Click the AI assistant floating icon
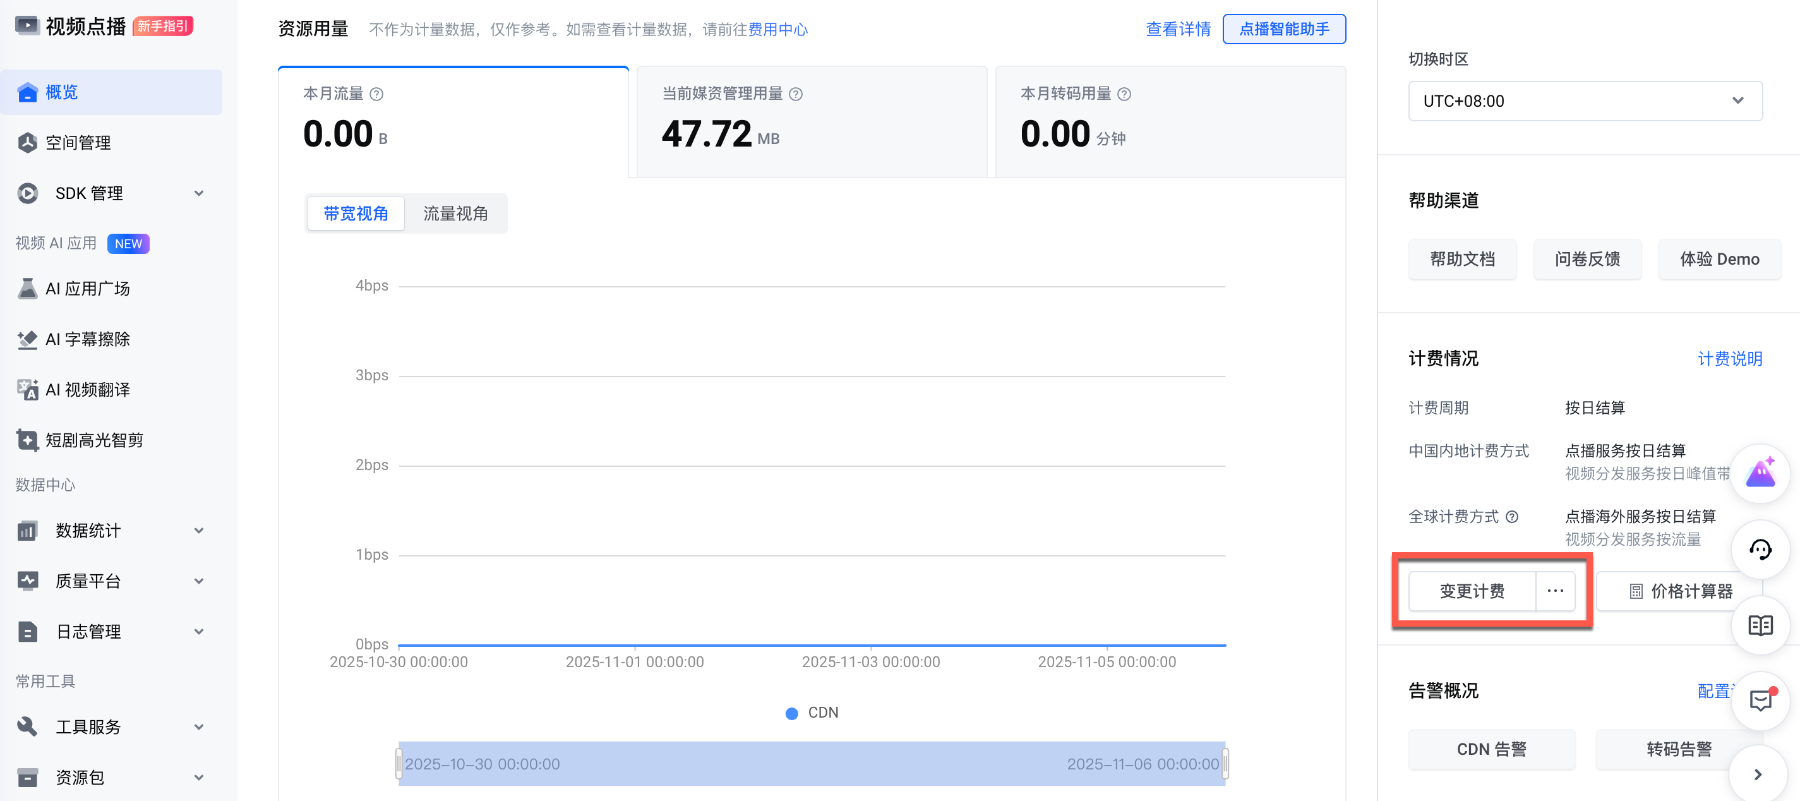This screenshot has width=1800, height=801. (x=1760, y=474)
